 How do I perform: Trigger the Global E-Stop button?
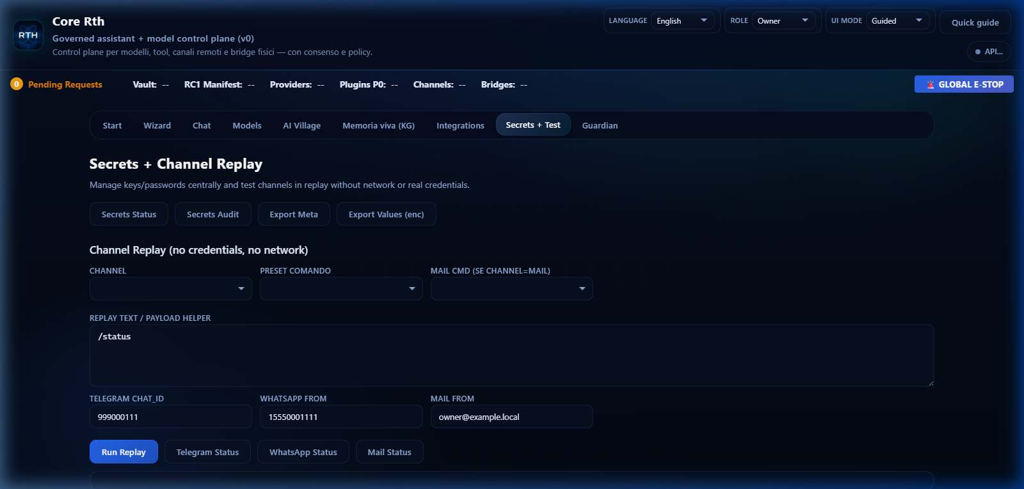pyautogui.click(x=964, y=84)
